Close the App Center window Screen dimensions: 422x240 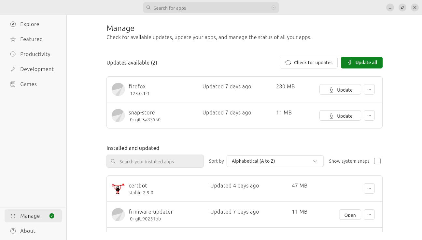(415, 7)
